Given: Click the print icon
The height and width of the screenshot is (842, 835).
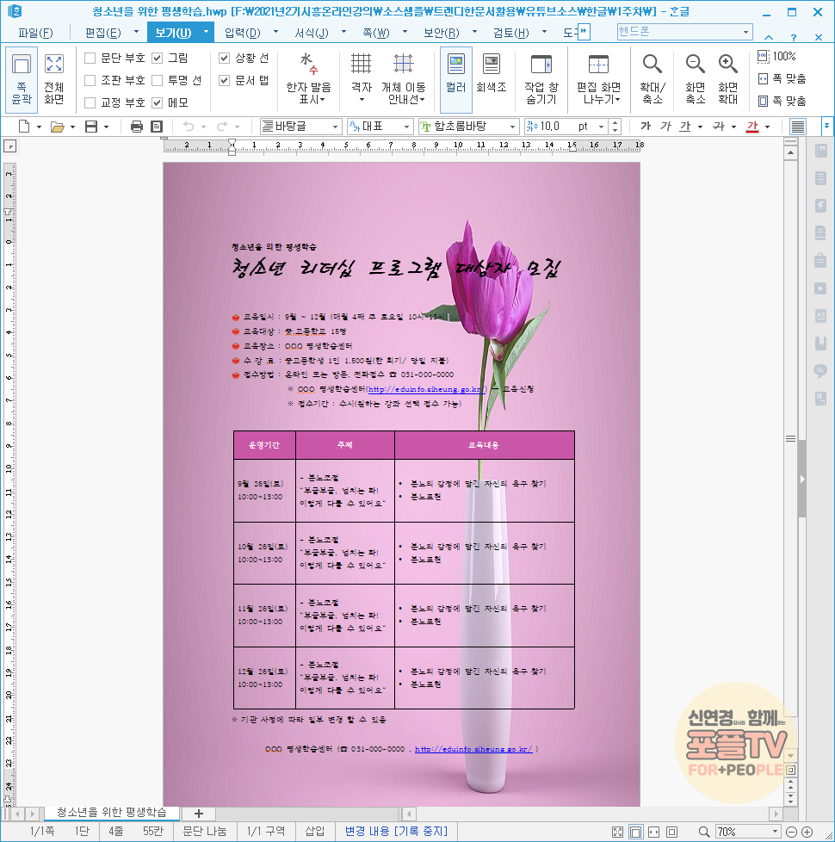Looking at the screenshot, I should pyautogui.click(x=136, y=127).
